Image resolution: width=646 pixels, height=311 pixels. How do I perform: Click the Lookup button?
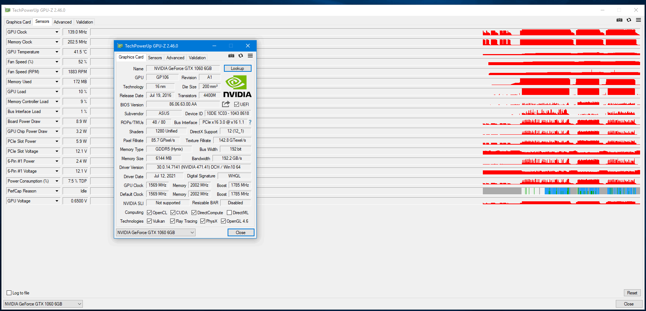238,68
